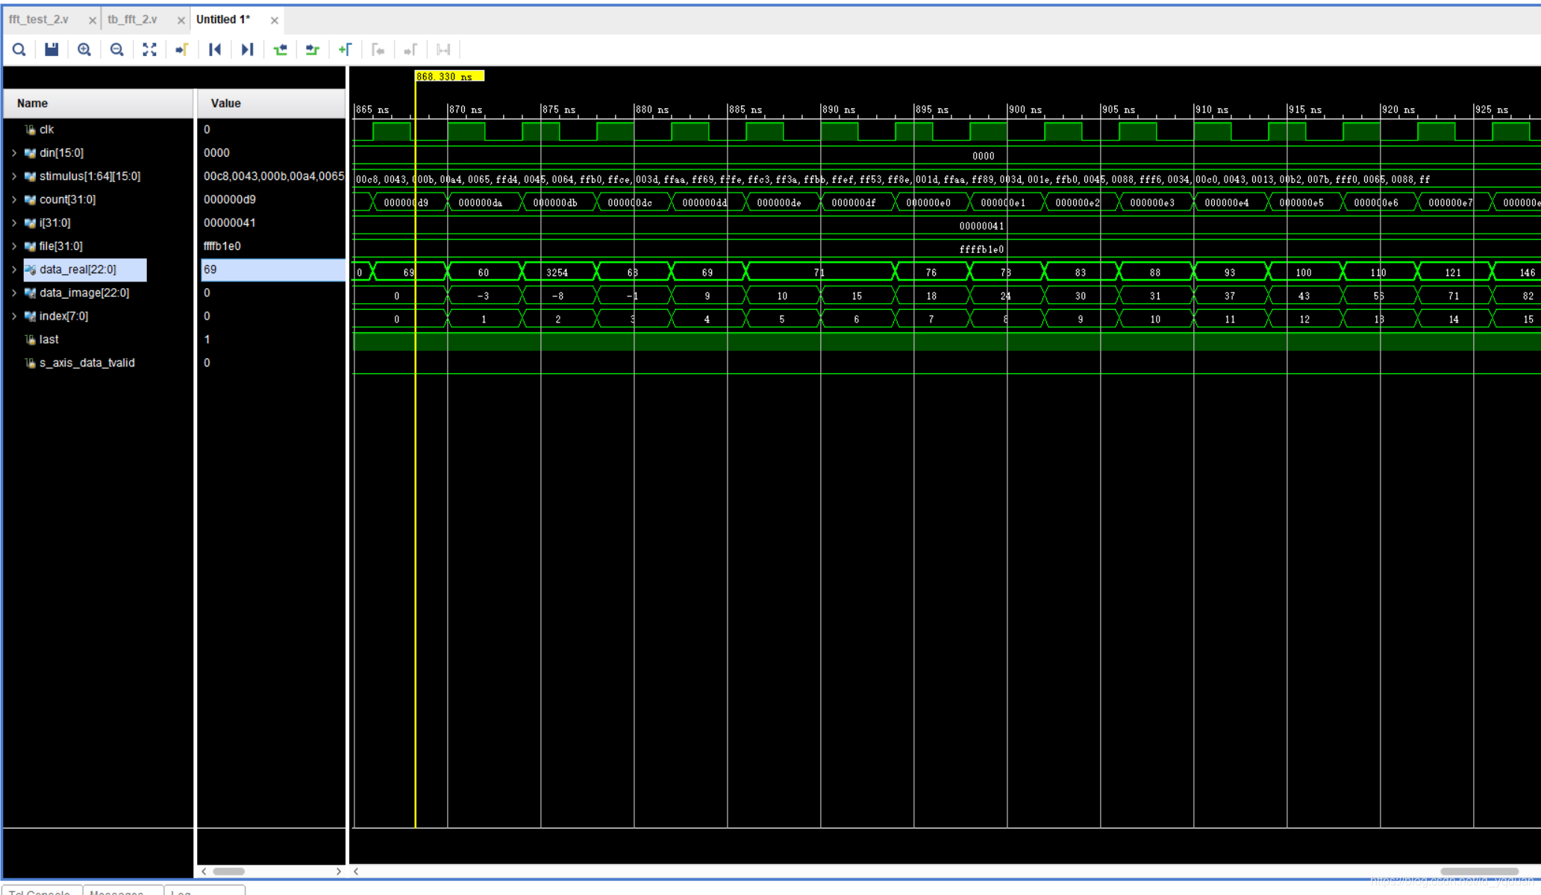Viewport: 1541px width, 895px height.
Task: Zoom out of the waveform
Action: [x=117, y=50]
